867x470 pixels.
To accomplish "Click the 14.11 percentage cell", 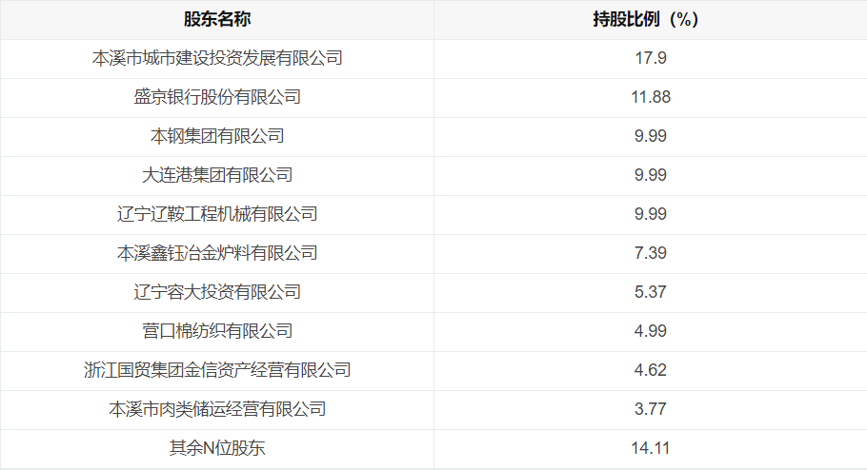I will click(x=650, y=448).
